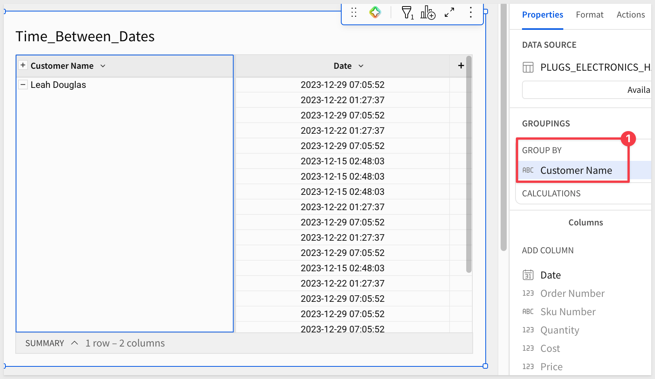Select Quantity in the column list
The image size is (655, 379).
[x=560, y=330]
